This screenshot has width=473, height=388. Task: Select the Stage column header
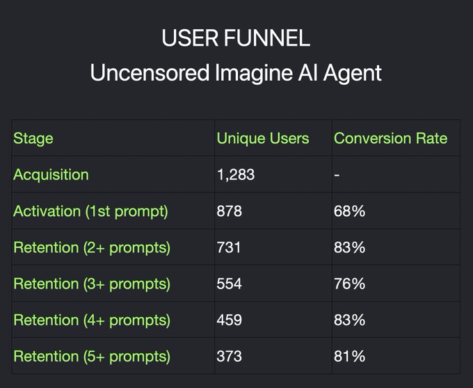[33, 138]
